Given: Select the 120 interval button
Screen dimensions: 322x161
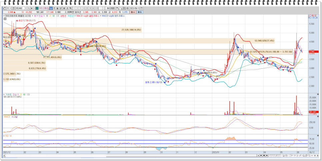Looking at the screenshot, I should [97, 8].
